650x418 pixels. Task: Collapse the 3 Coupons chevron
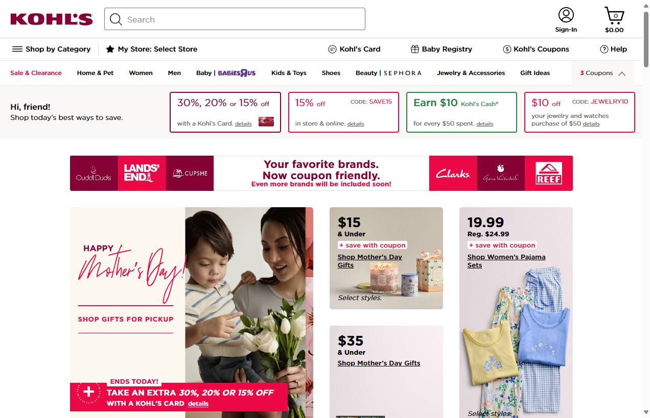click(622, 73)
